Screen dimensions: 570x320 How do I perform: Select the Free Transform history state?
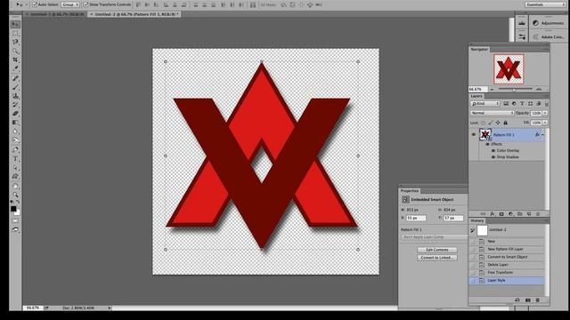[x=507, y=273]
